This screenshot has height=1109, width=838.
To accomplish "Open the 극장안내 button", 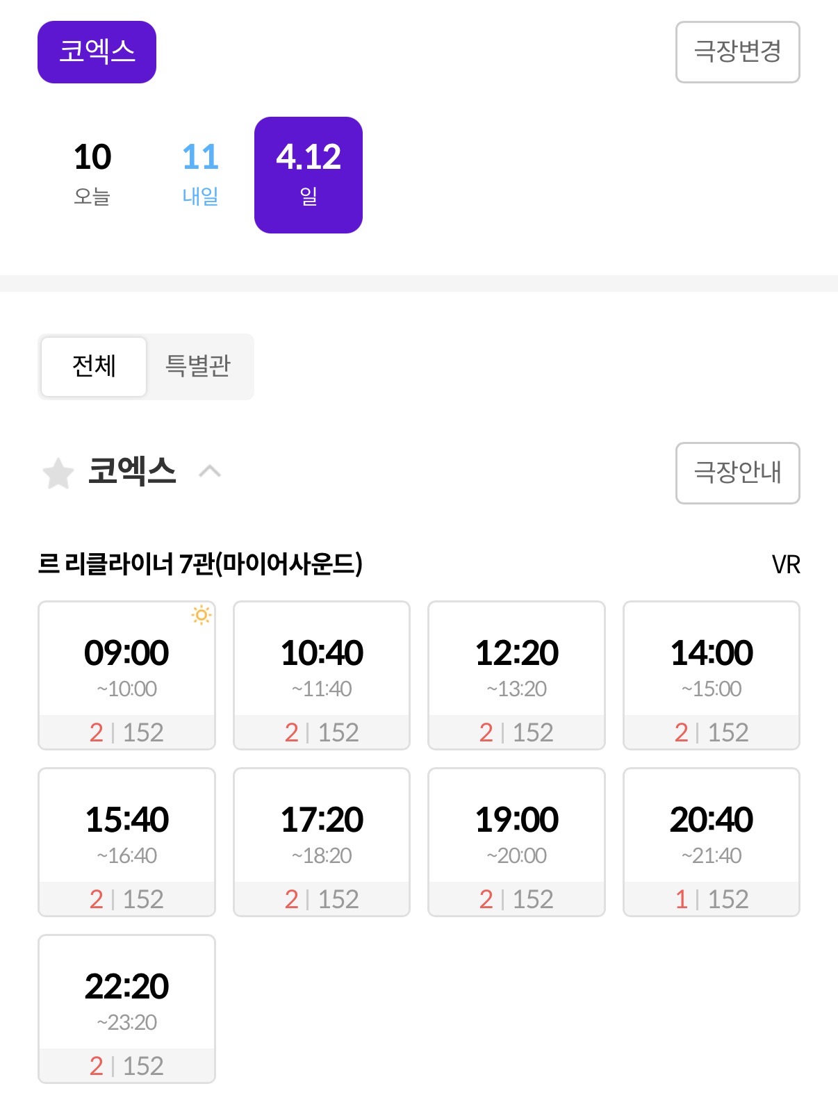I will point(737,473).
